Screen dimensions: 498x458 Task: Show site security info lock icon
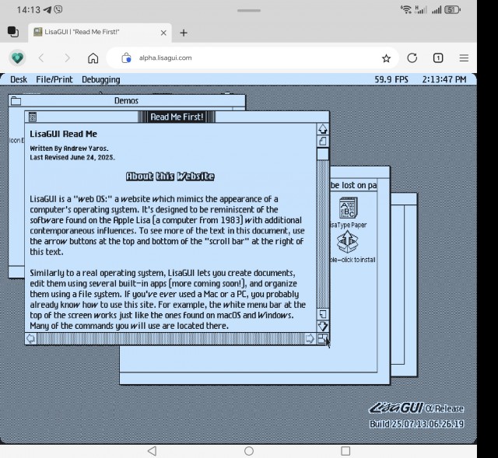(x=126, y=58)
